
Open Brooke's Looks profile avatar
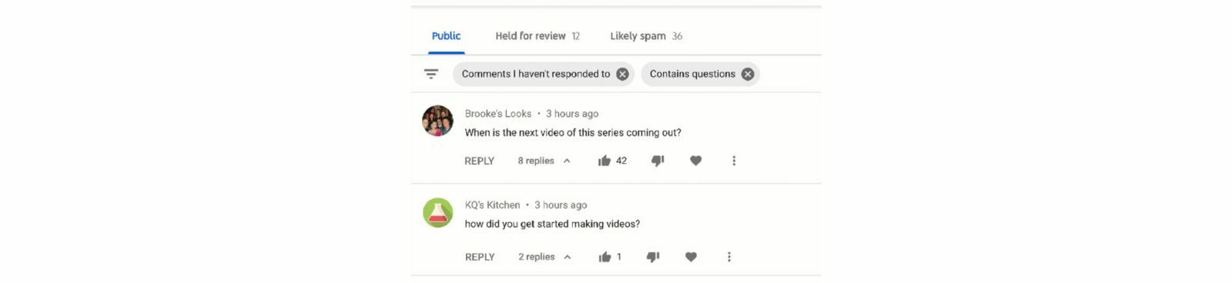point(437,121)
